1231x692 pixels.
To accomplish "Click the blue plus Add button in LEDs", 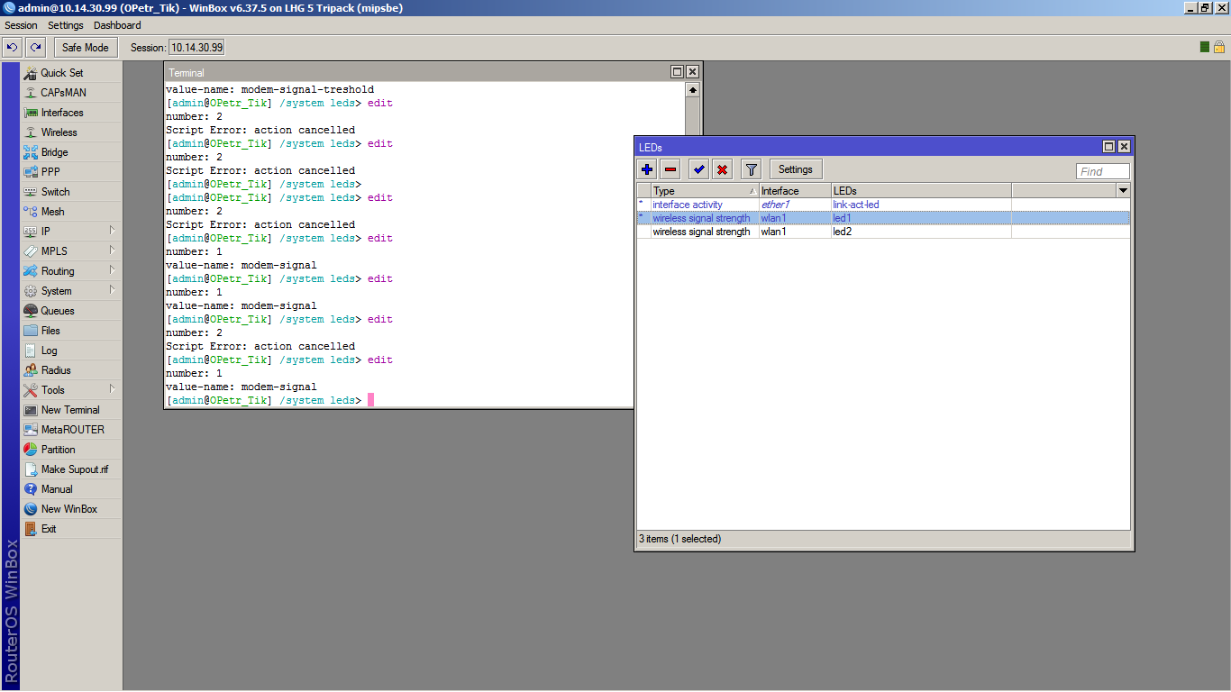I will pyautogui.click(x=647, y=169).
